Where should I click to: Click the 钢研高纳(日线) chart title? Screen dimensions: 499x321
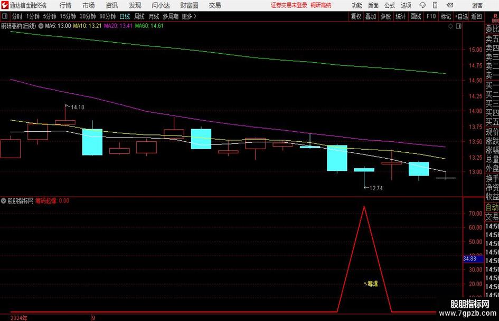[18, 26]
